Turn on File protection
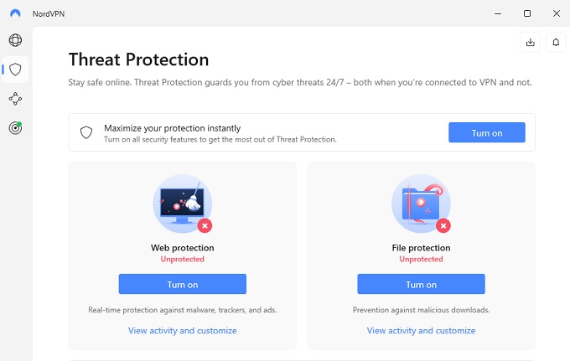 pos(421,284)
